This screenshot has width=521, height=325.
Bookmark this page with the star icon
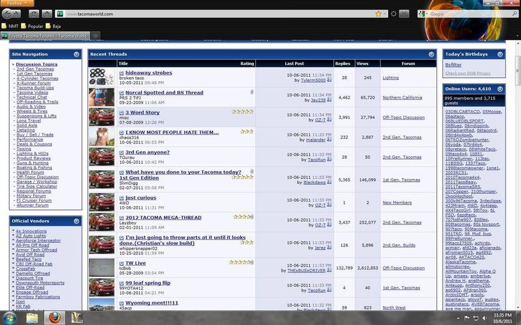[378, 14]
